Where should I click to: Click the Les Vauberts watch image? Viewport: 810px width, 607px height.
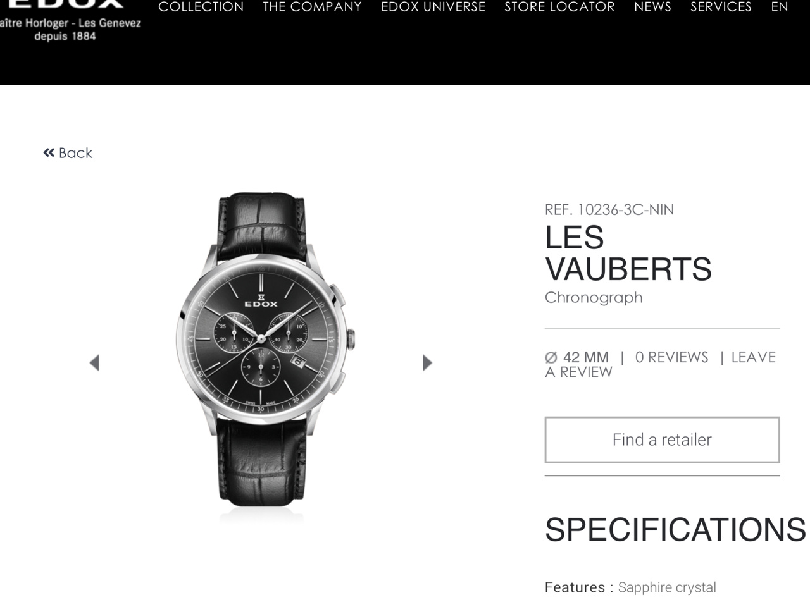266,349
